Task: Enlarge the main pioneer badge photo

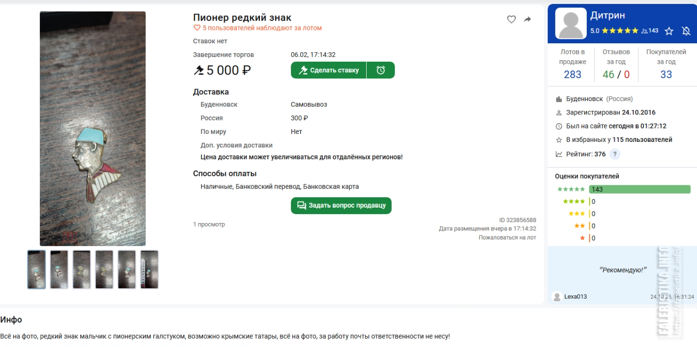Action: click(x=93, y=128)
